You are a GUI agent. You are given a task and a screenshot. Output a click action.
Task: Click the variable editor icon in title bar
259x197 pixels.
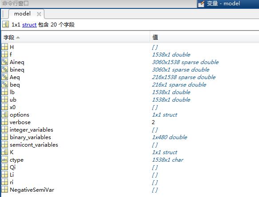201,4
